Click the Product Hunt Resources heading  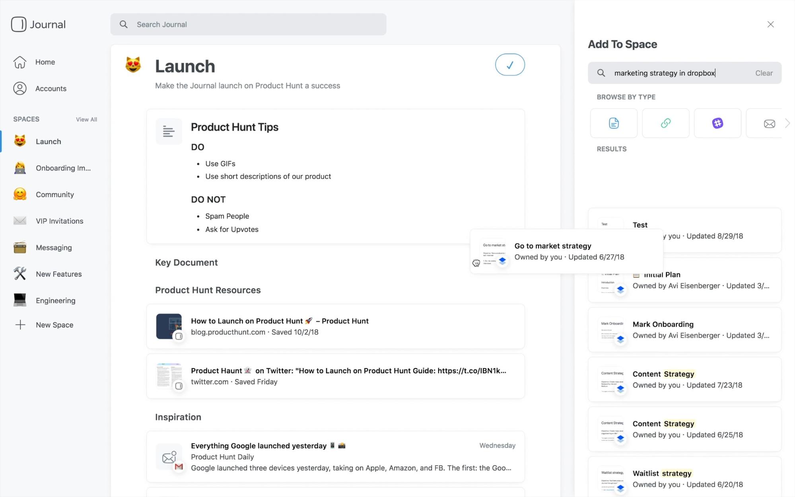tap(208, 290)
